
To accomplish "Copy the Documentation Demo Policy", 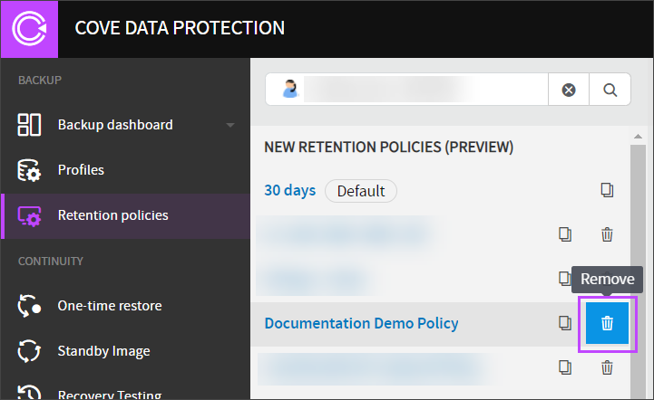I will 565,323.
